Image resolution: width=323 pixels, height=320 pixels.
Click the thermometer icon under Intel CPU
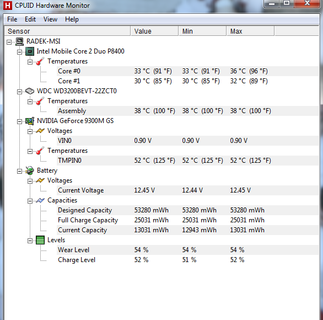coord(40,61)
